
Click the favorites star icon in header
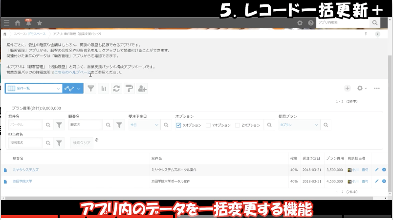click(40, 23)
